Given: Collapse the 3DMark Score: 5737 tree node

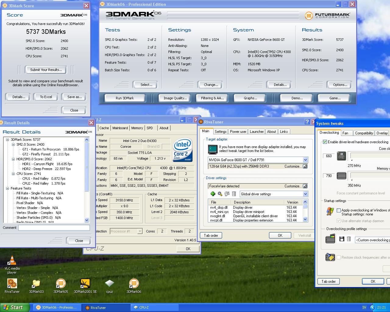Looking at the screenshot, I should click(8, 140).
